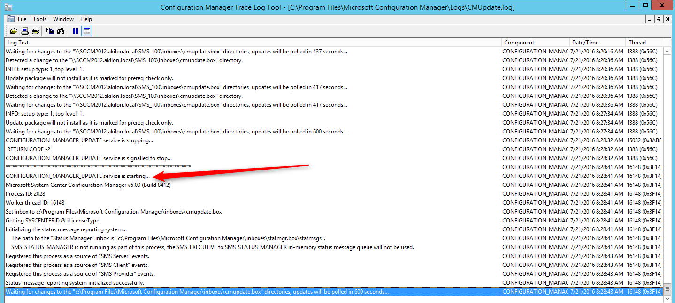Click the log document icon beside File
675x303 pixels.
(x=11, y=19)
